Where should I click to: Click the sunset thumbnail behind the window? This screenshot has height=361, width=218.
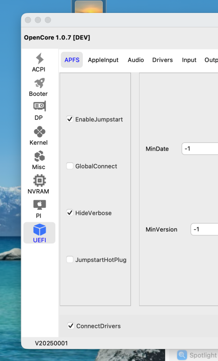tap(89, 6)
